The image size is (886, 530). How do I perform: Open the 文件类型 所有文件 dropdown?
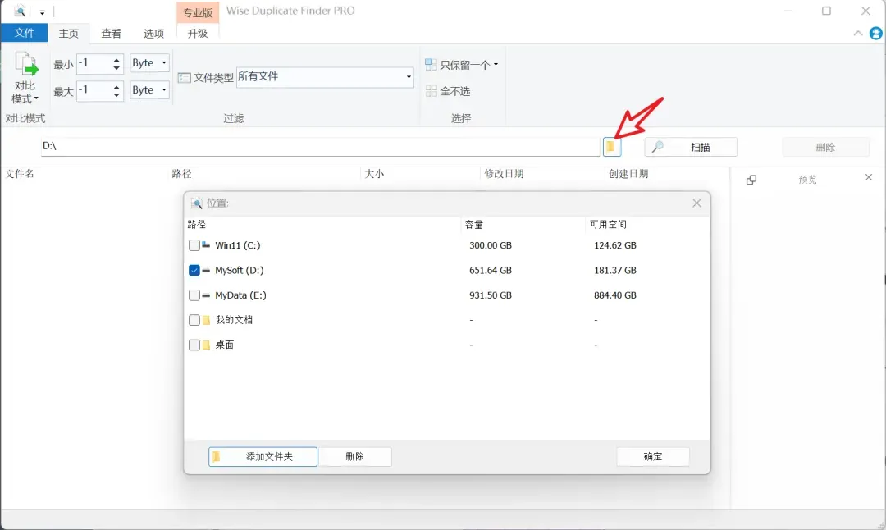pos(324,77)
